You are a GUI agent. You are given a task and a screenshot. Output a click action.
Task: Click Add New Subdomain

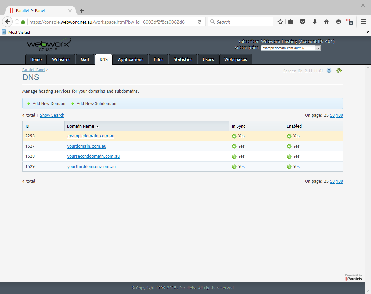[x=96, y=104]
